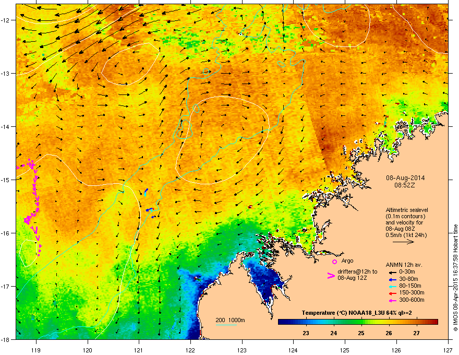Click longitude label 122 on bottom axis
Image resolution: width=459 pixels, height=355 pixels.
coord(190,350)
